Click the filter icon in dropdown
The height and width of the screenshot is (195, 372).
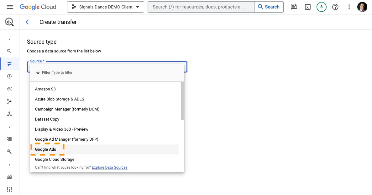click(38, 73)
